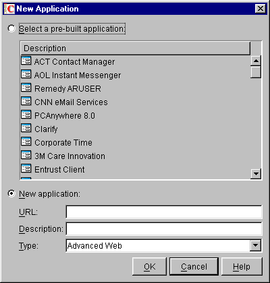Click into the URL input field
270x283 pixels.
pyautogui.click(x=164, y=212)
